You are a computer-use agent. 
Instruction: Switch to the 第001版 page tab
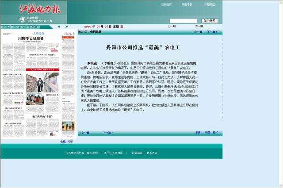[7, 27]
